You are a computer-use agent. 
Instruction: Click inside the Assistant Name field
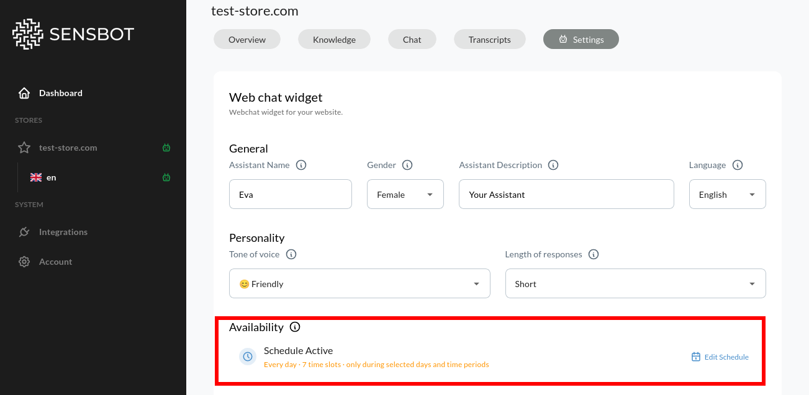[290, 194]
